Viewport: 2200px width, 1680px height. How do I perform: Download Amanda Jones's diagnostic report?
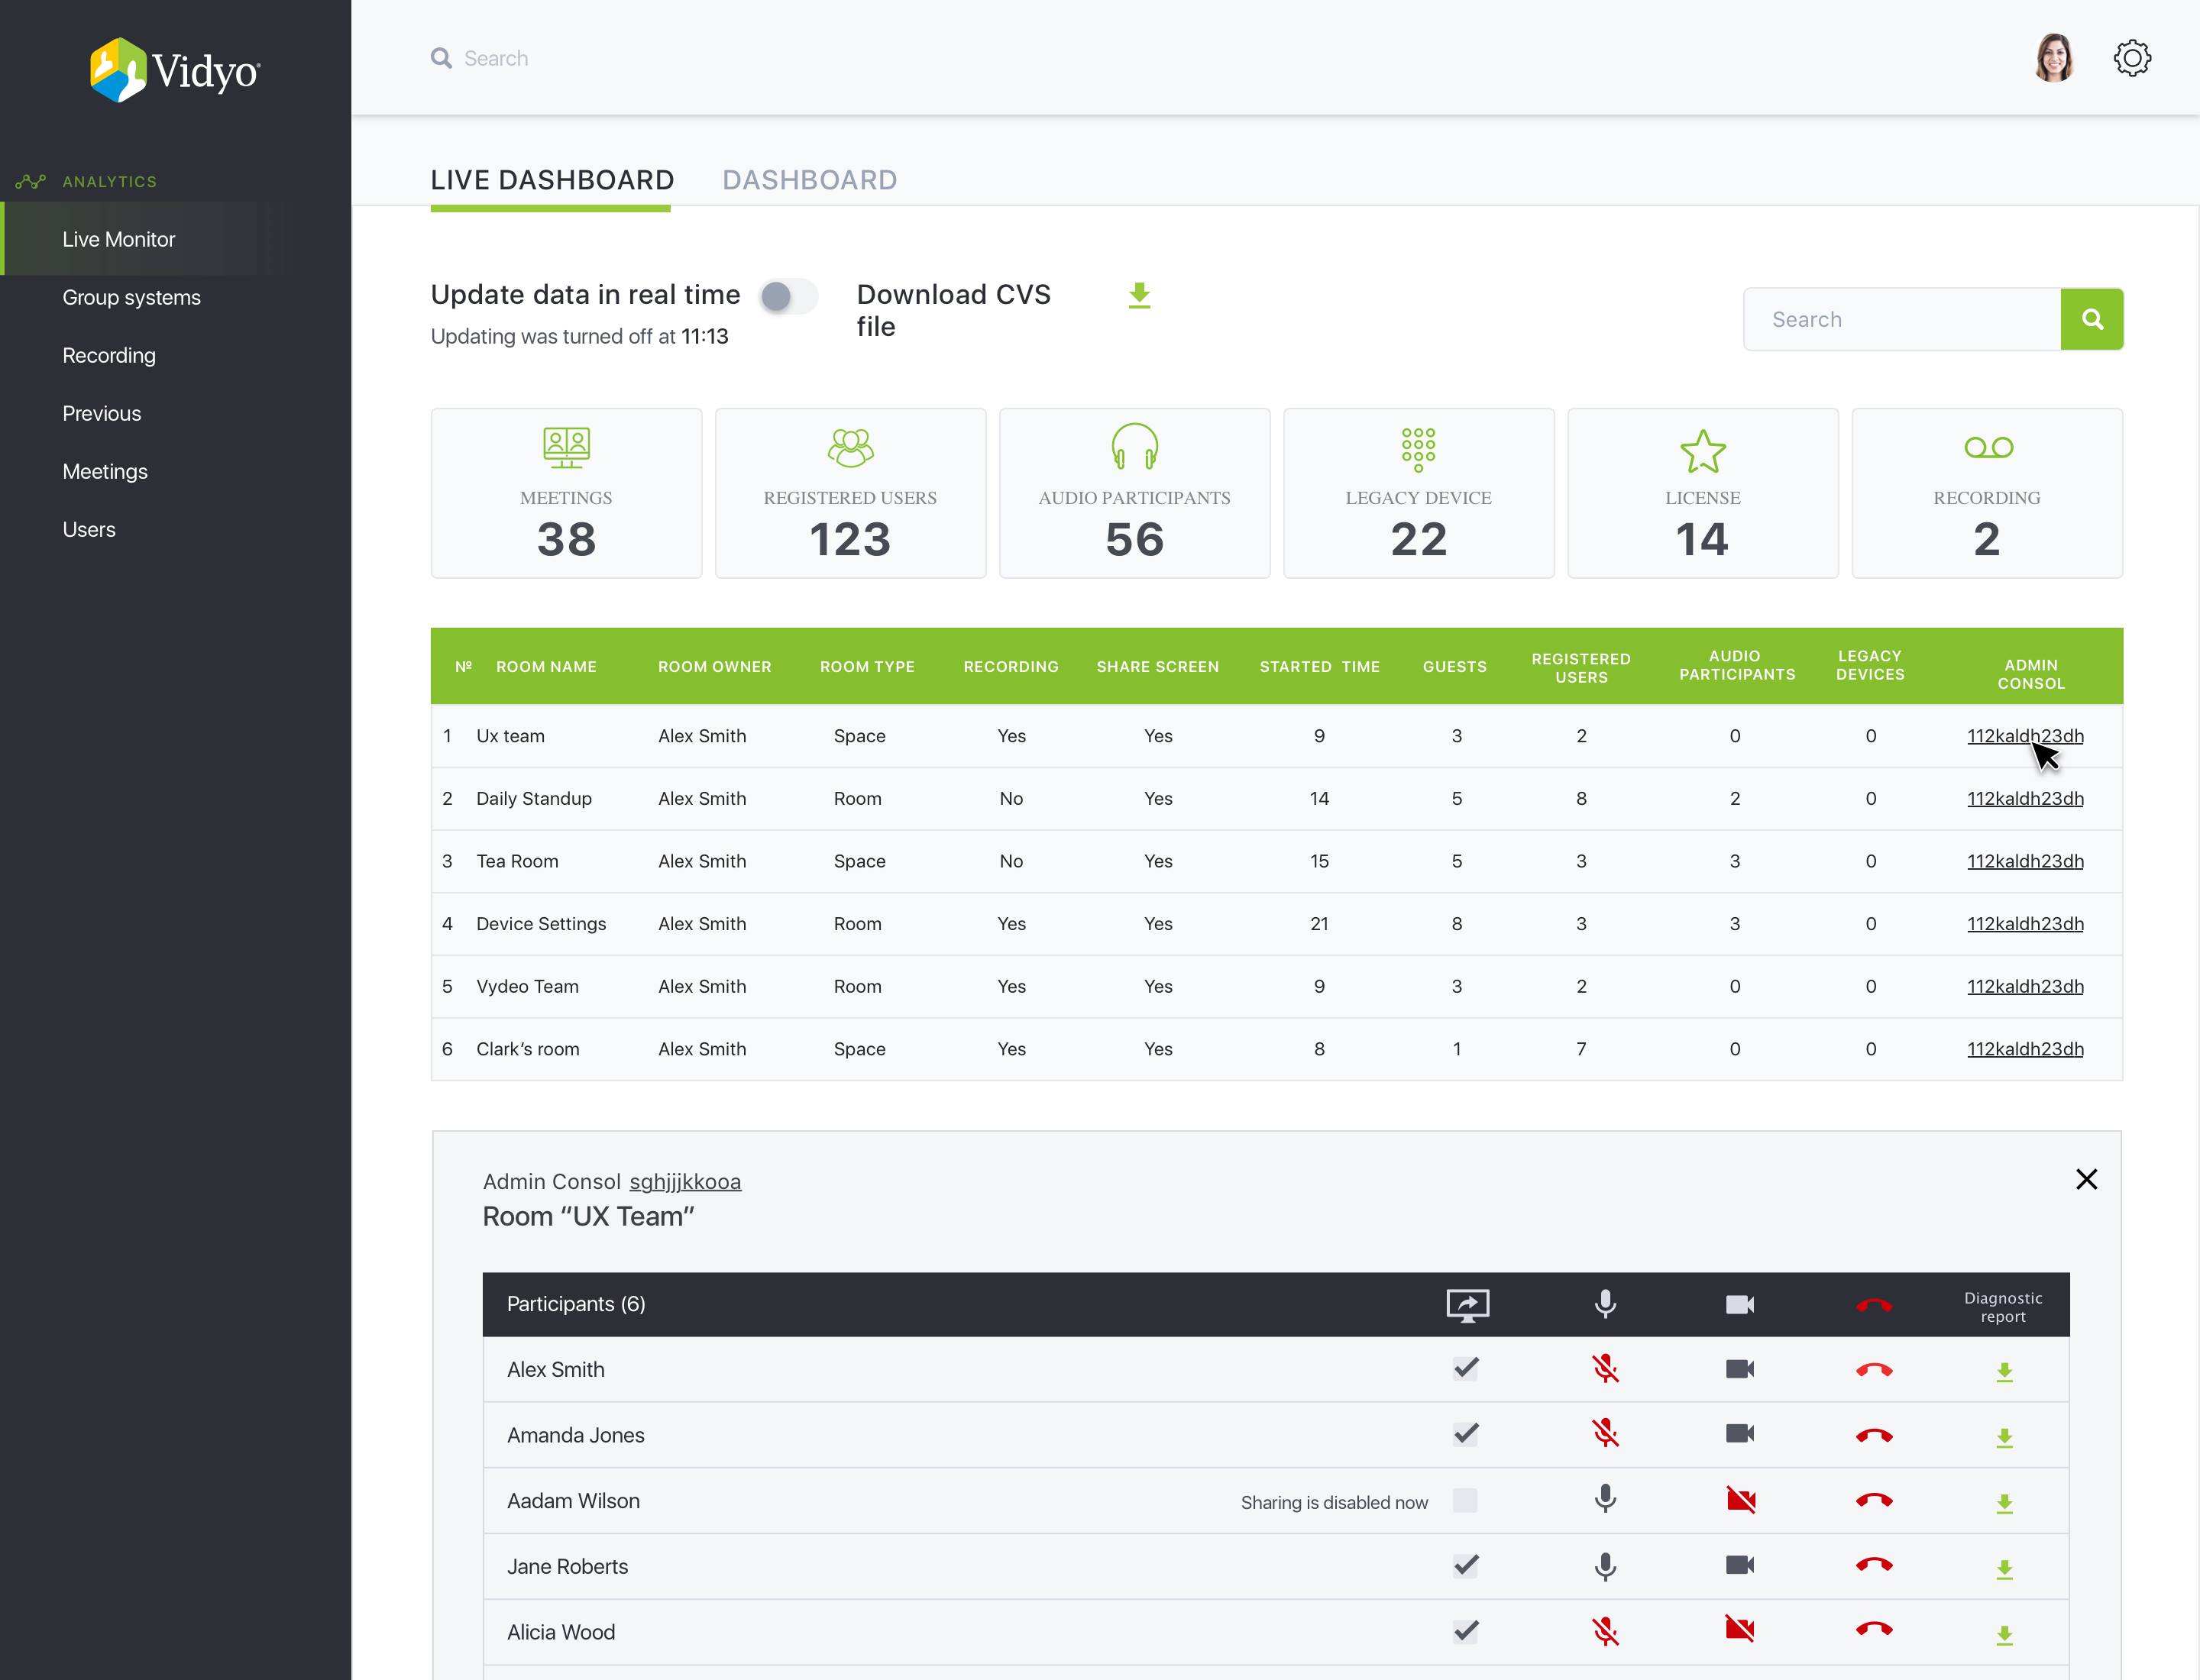[x=2004, y=1438]
